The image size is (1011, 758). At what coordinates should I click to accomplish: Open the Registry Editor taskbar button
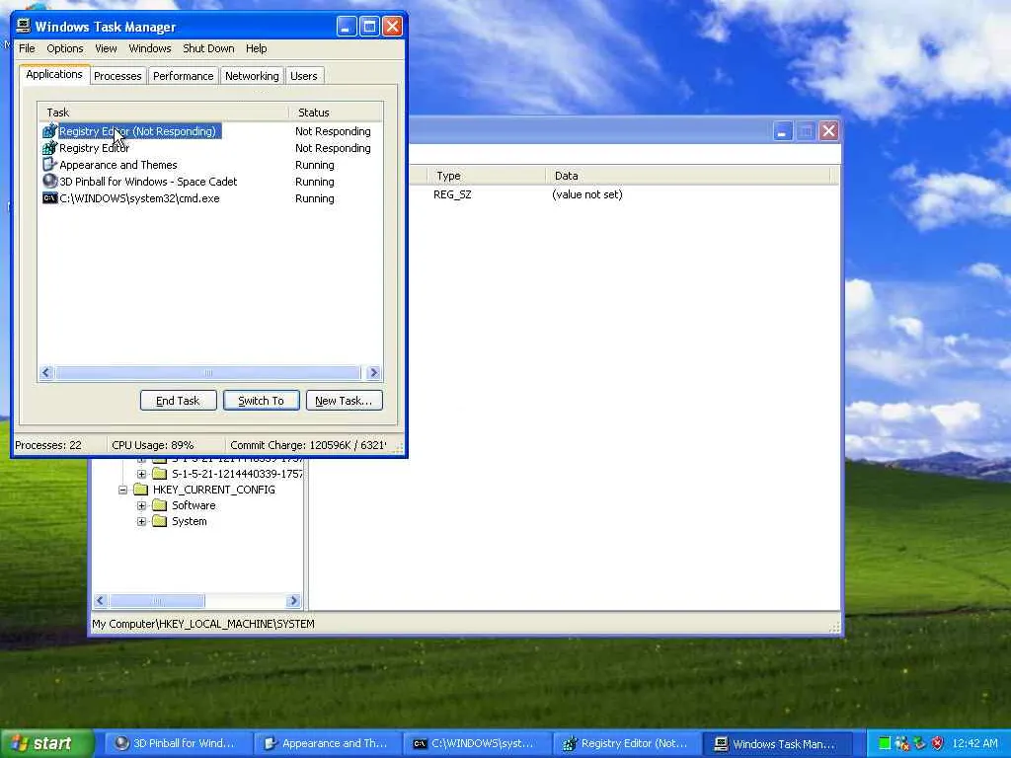pos(625,744)
